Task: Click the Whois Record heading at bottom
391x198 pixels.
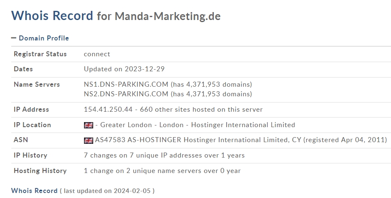Action: [x=35, y=190]
